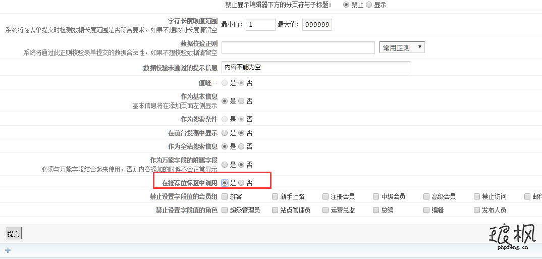Select 否 for 在推荐位标签中调用
Viewport: 542px width, 259px height.
tap(241, 183)
